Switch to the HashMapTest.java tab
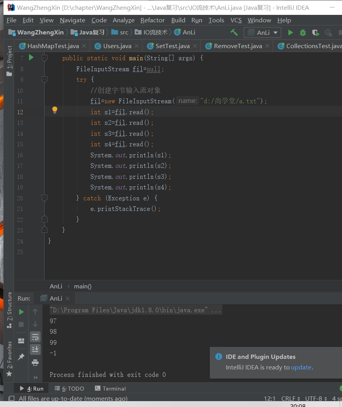Image resolution: width=342 pixels, height=407 pixels. pyautogui.click(x=53, y=46)
